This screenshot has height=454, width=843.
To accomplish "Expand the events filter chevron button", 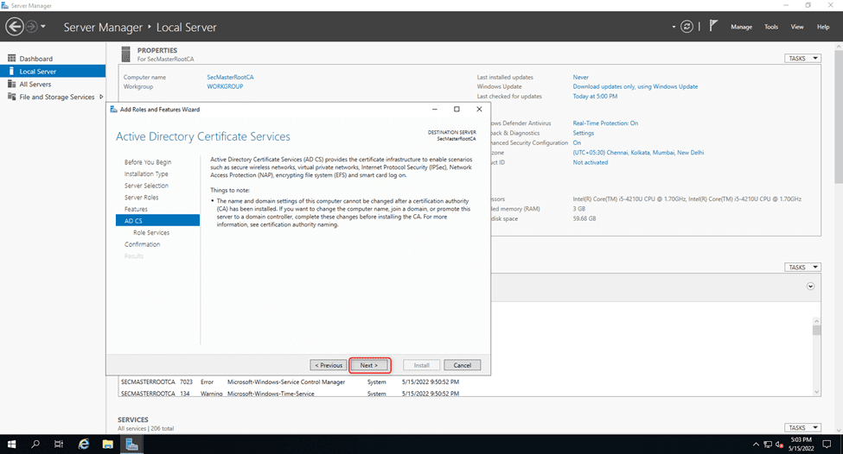I will [x=810, y=287].
